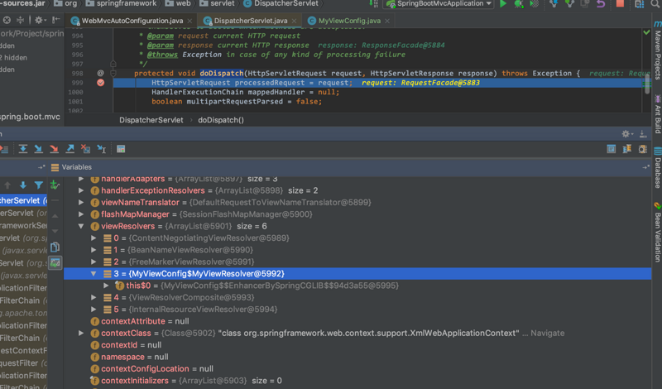Click Run to Cursor button
Viewport: 662px width, 389px height.
(101, 149)
